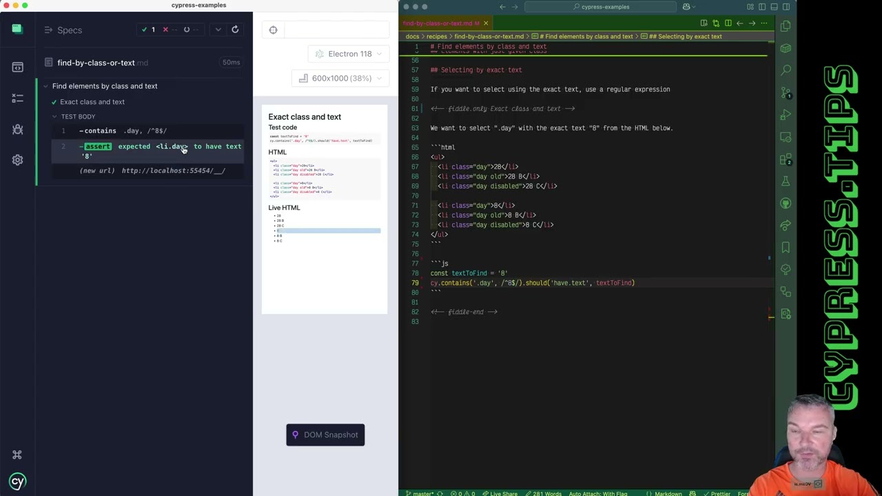This screenshot has height=496, width=882.
Task: Click Auto Attach: With Flag status item
Action: click(598, 493)
